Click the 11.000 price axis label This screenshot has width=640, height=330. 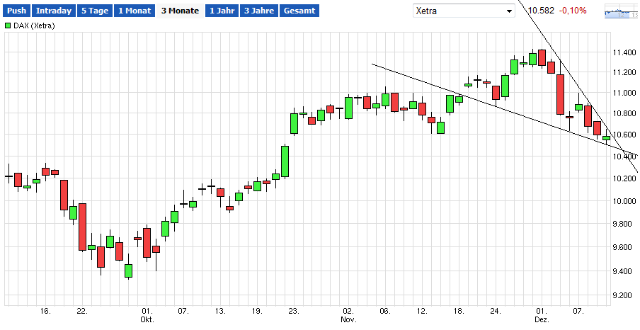coord(624,93)
